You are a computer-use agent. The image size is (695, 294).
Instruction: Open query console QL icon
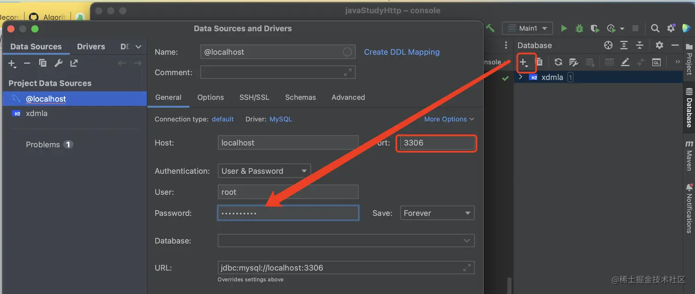click(x=656, y=62)
